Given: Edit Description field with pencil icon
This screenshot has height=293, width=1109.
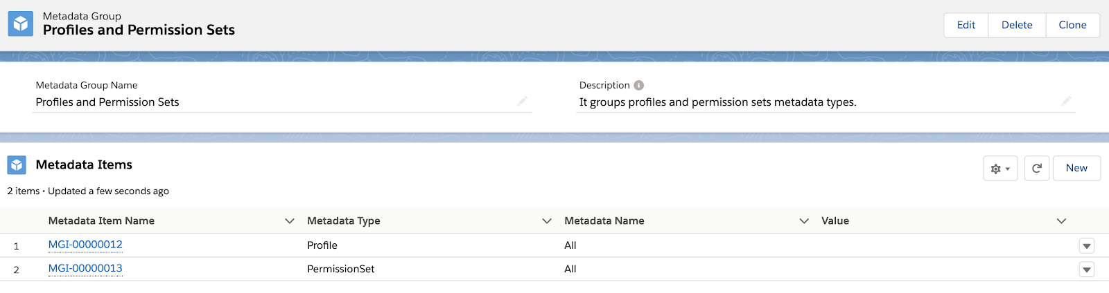Looking at the screenshot, I should pos(1066,102).
